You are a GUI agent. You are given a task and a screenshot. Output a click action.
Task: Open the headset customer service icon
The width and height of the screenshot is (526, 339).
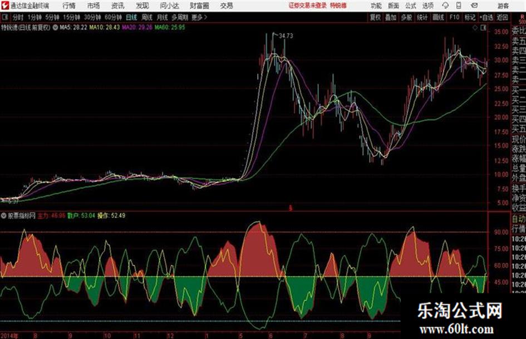[445, 6]
